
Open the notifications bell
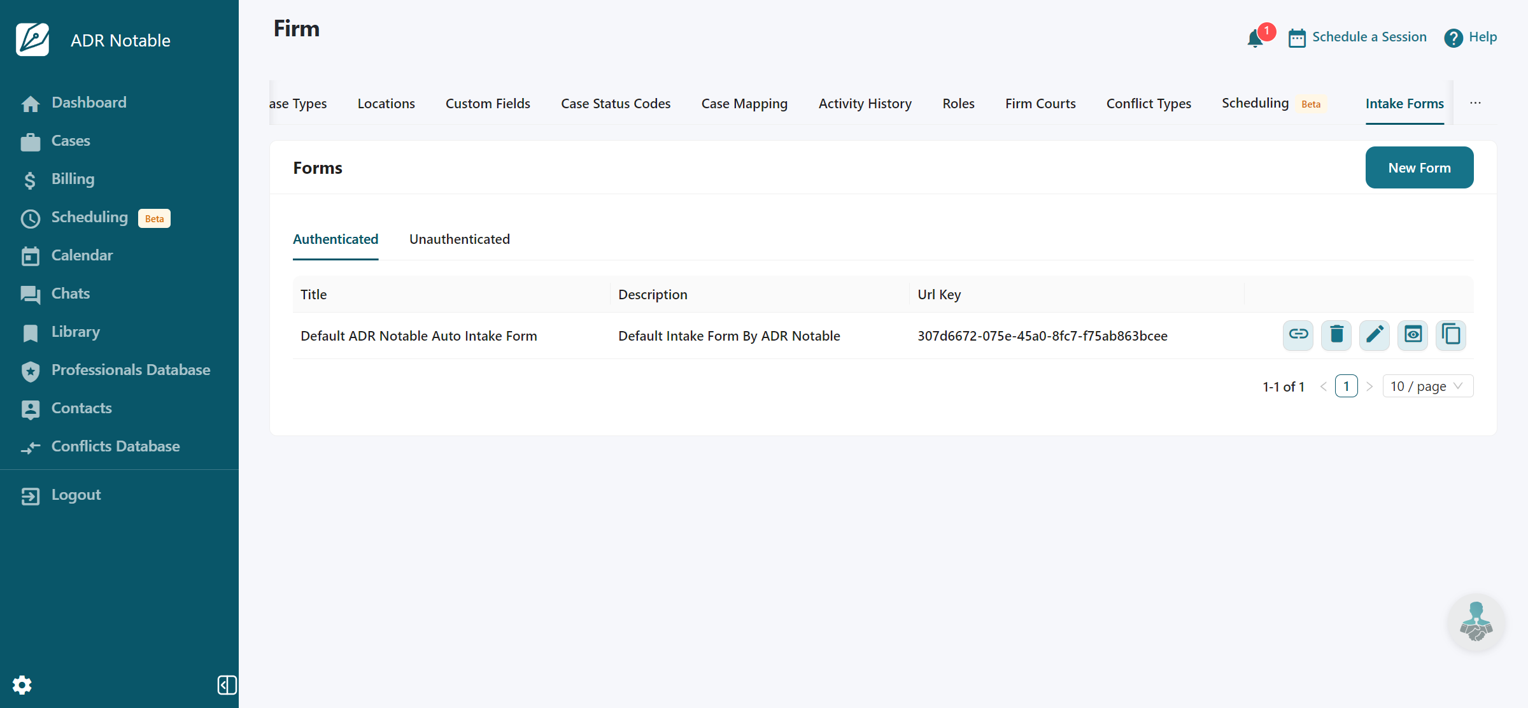(1255, 38)
